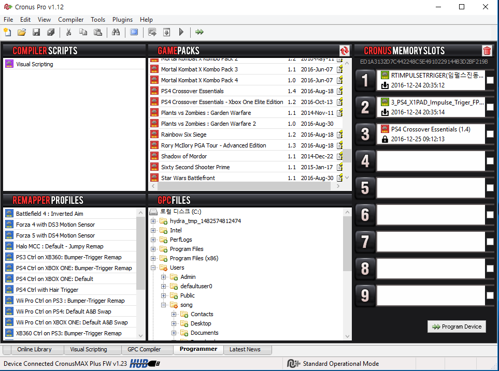
Task: Click the Local Disk (C:) drive icon
Action: [154, 212]
